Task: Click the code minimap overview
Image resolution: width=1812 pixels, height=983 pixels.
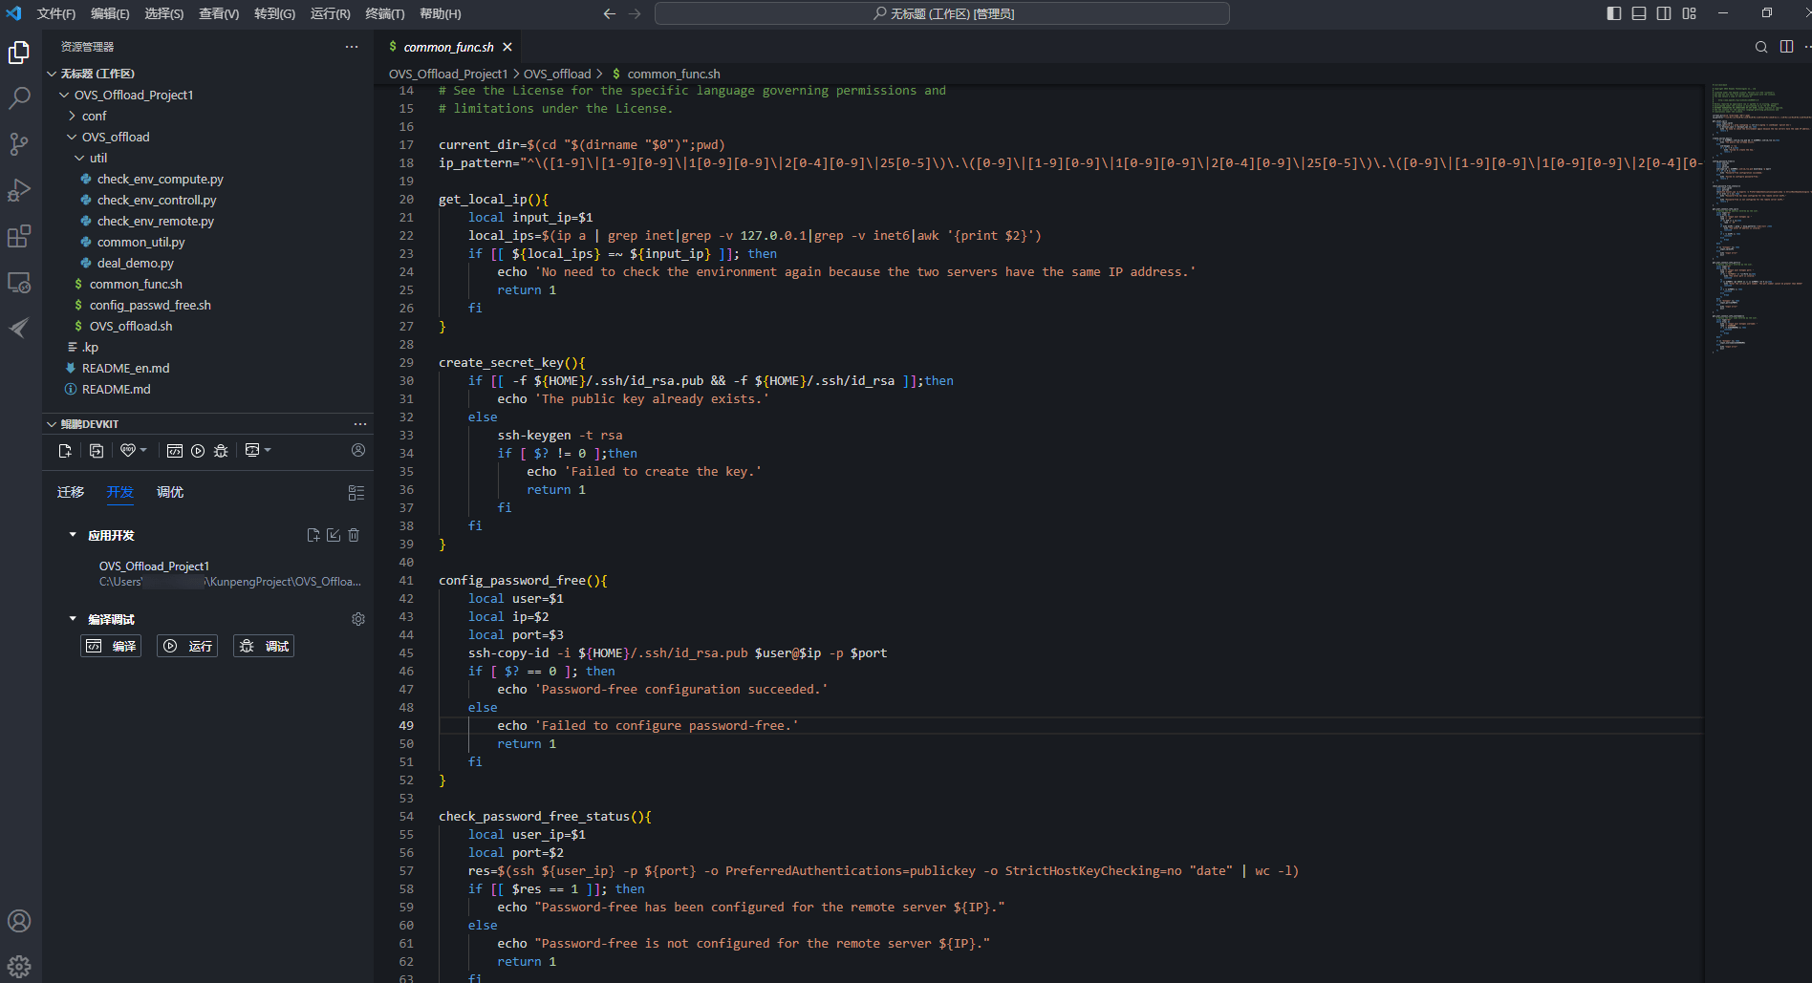Action: (1757, 220)
